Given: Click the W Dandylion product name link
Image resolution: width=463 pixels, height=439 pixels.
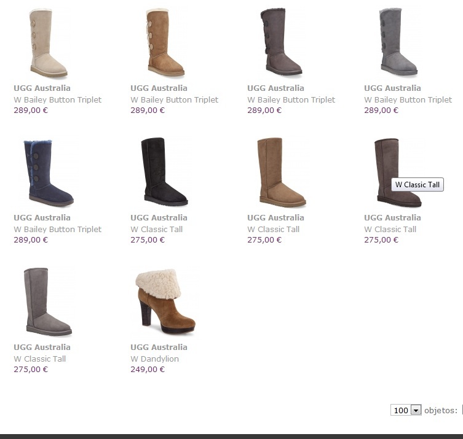Looking at the screenshot, I should point(154,359).
